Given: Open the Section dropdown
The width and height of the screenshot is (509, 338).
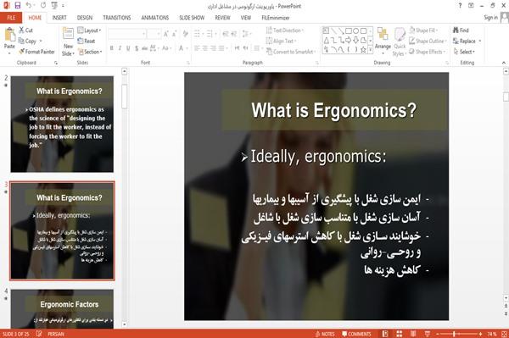Looking at the screenshot, I should (x=90, y=52).
